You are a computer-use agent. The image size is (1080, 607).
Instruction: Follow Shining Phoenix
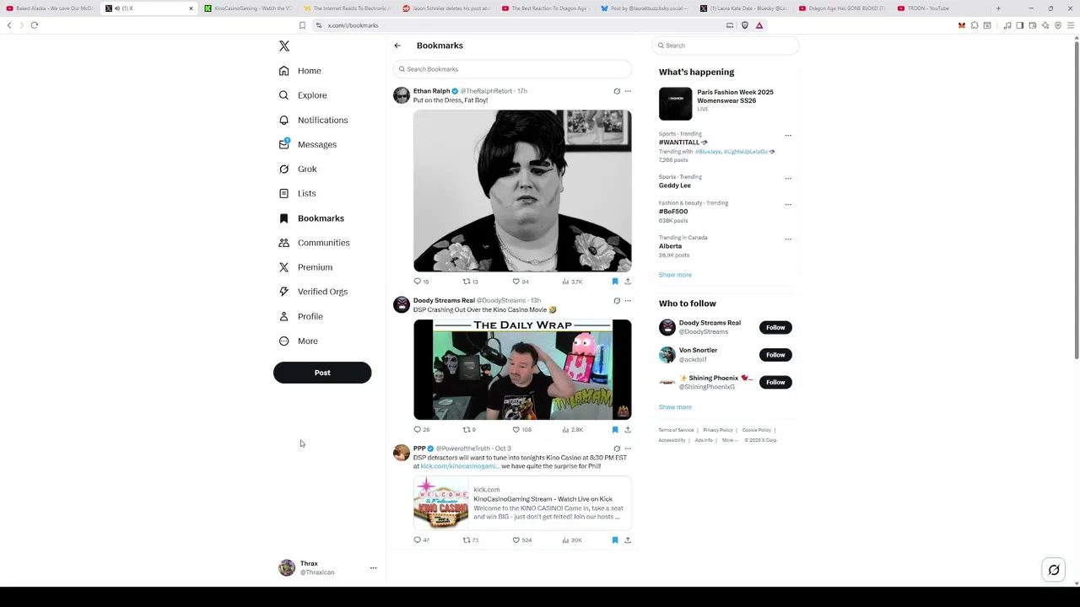pos(775,382)
